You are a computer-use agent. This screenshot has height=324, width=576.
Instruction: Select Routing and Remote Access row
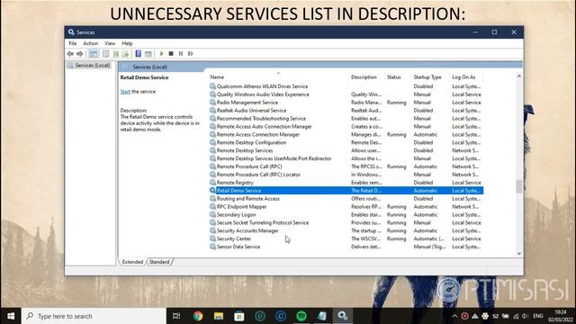pyautogui.click(x=346, y=199)
